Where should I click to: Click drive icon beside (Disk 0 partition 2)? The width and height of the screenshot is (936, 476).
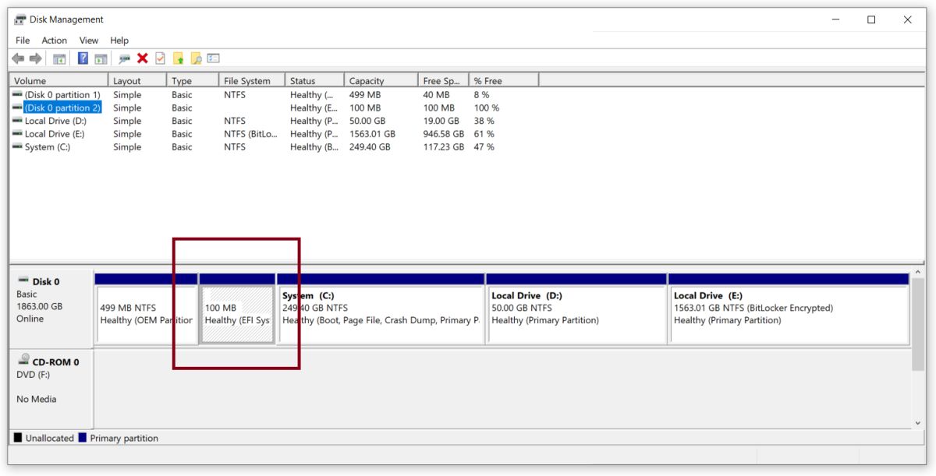coord(17,108)
